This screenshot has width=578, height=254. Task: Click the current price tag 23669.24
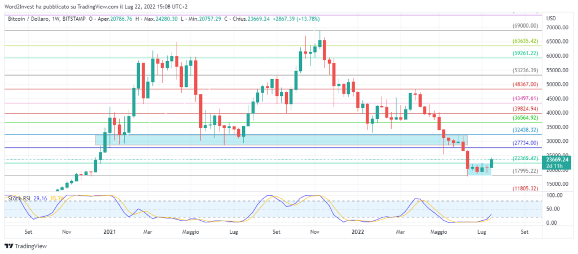[x=555, y=160]
